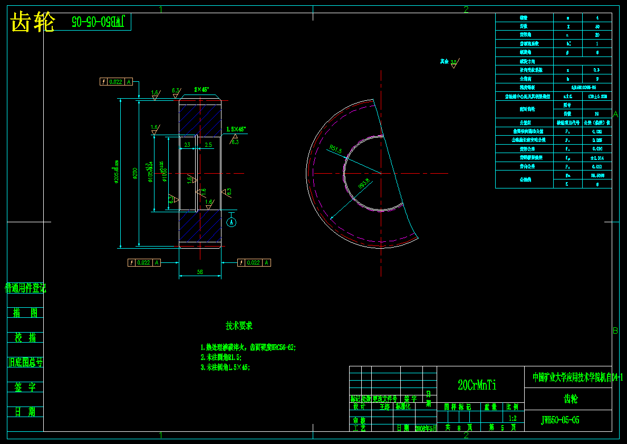Screen dimensions: 627x444
Task: Select the 其余 3.2 surface roughness note
Action: [450, 62]
